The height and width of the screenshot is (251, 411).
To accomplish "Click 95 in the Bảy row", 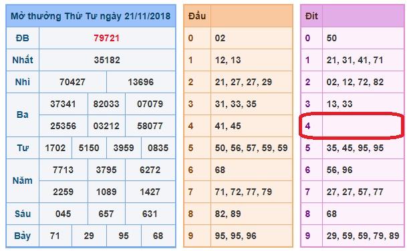I will [124, 236].
